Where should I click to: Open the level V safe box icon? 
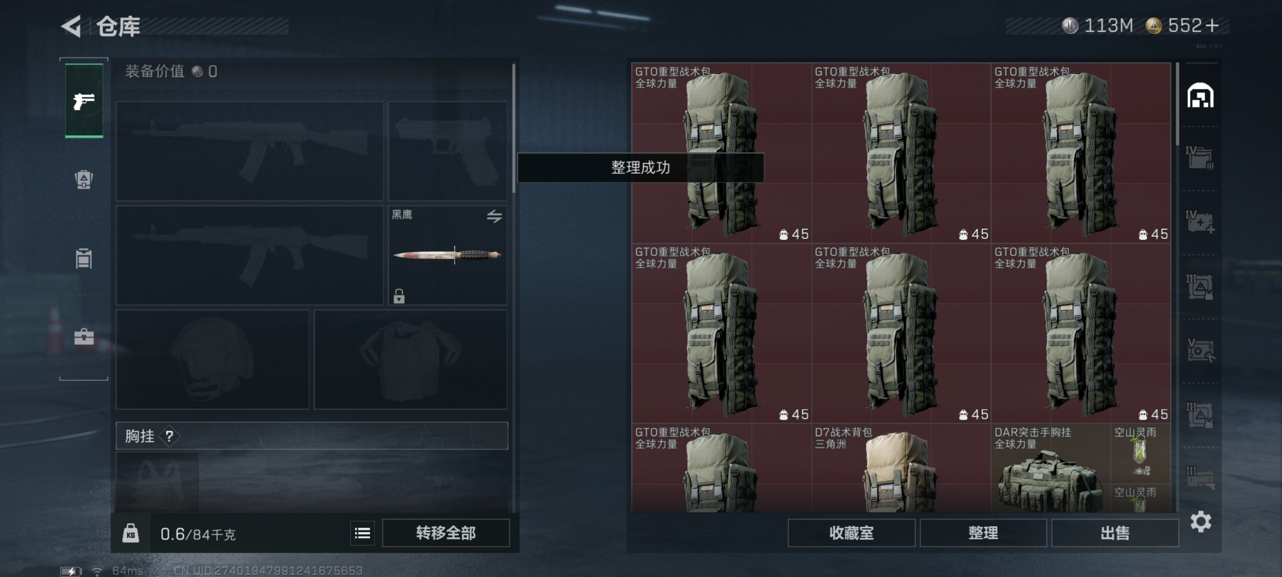tap(1200, 350)
